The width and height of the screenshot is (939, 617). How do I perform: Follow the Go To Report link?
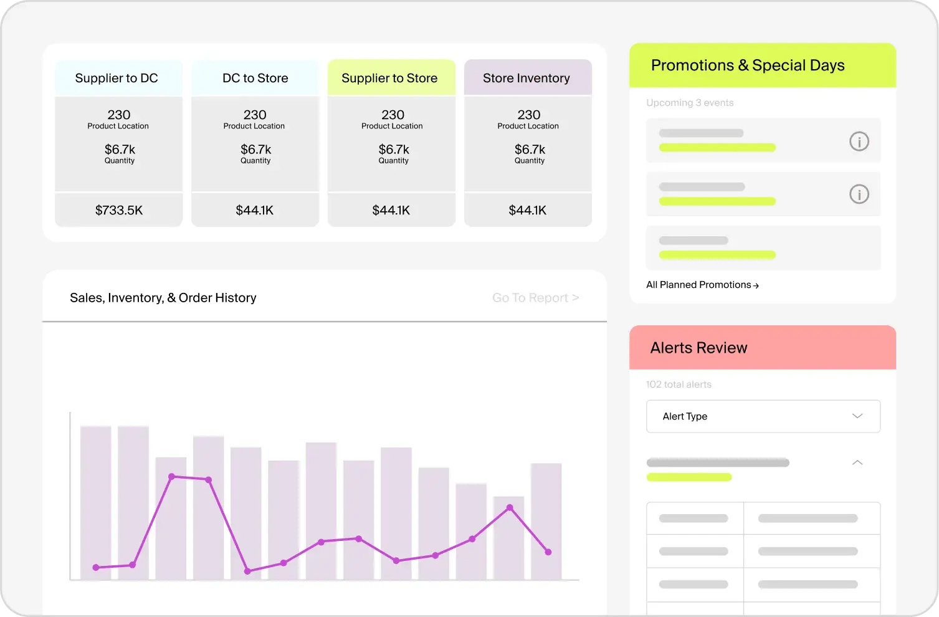coord(535,298)
